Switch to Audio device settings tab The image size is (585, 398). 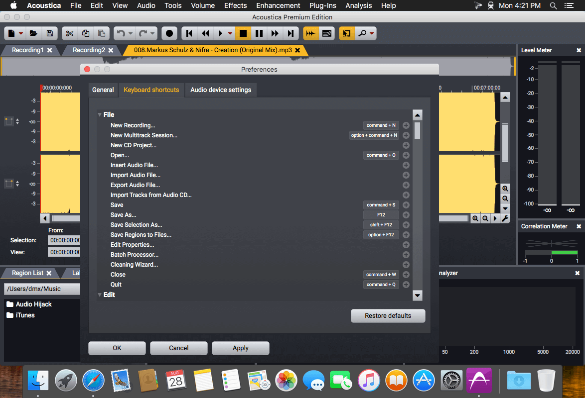click(x=221, y=90)
